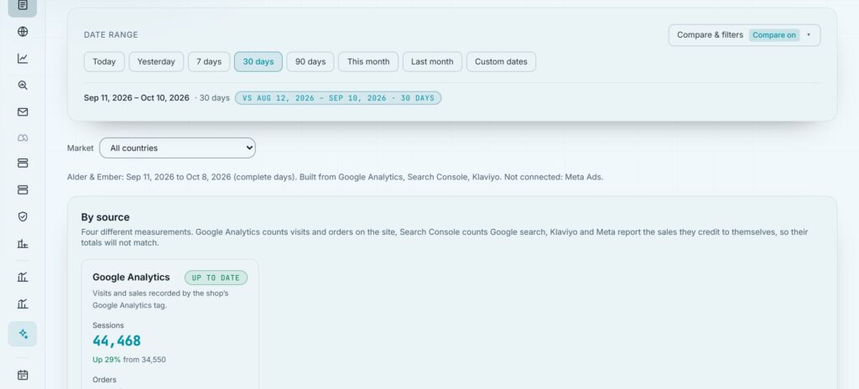Click the Sep 11, 2026 – Oct 10, 2026 text

coord(137,98)
